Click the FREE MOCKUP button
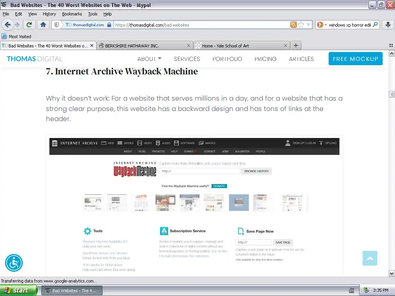 click(x=355, y=59)
